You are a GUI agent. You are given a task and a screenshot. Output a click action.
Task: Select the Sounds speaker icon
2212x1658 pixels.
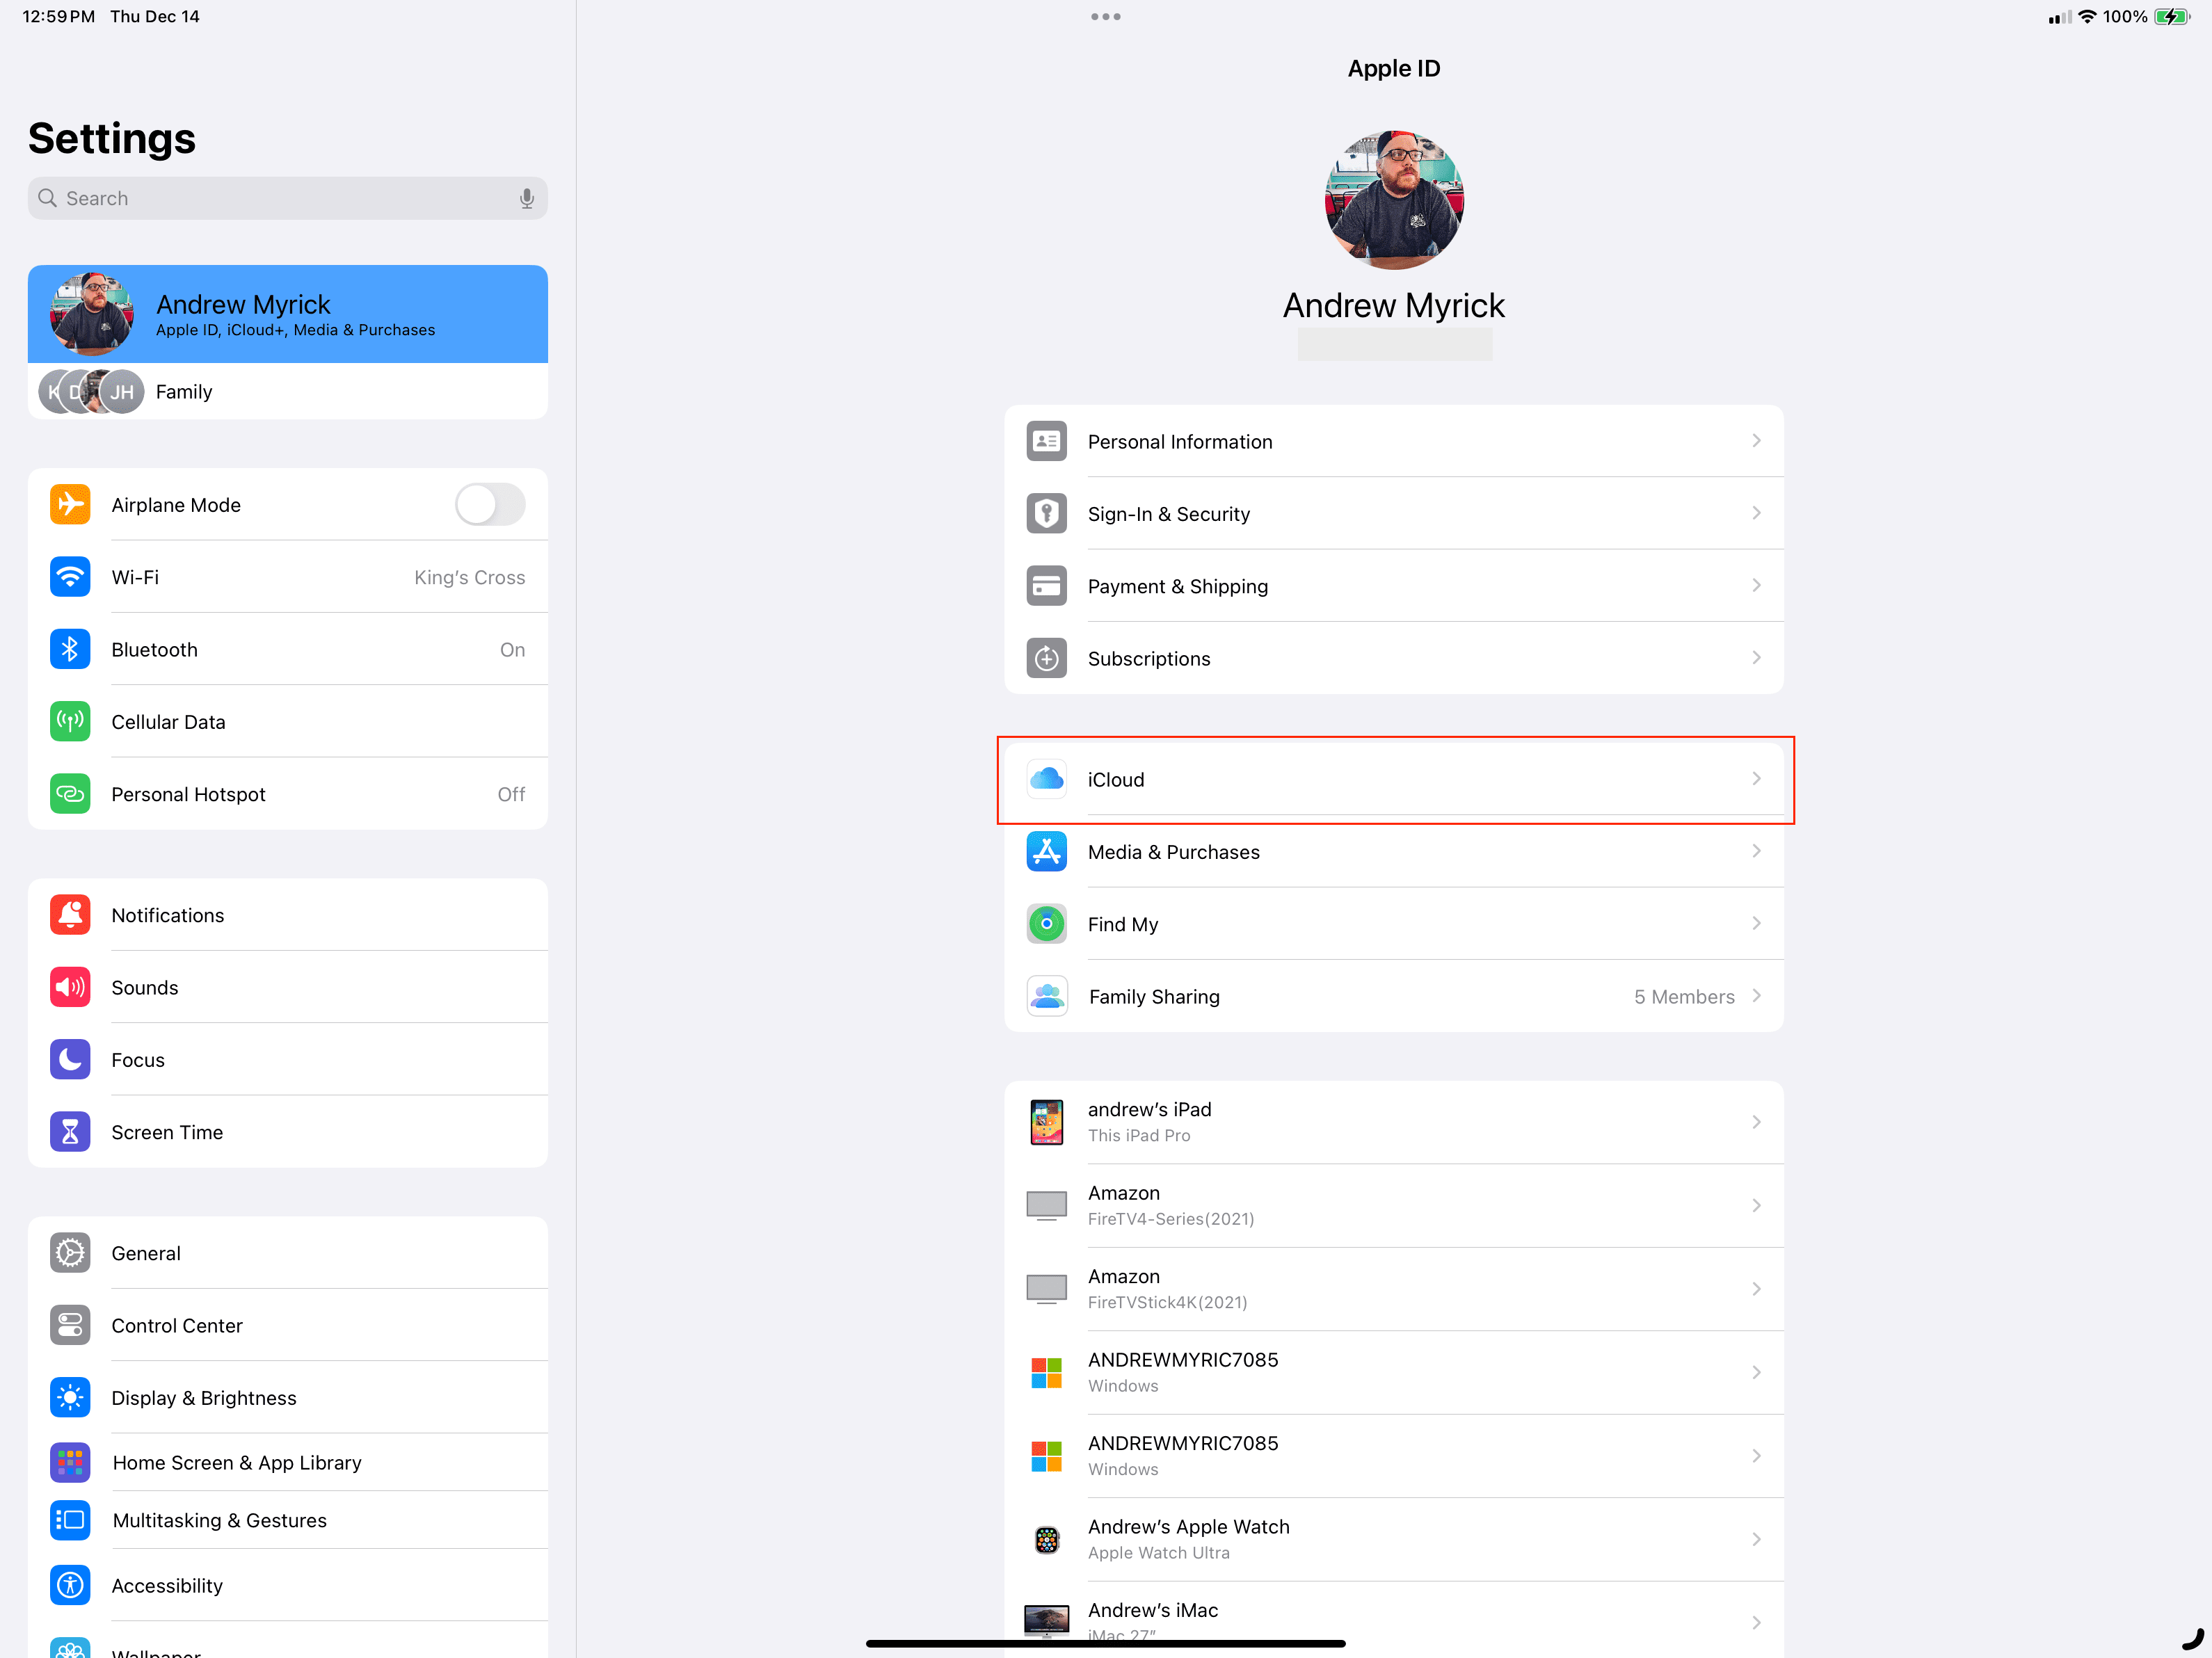pyautogui.click(x=70, y=988)
